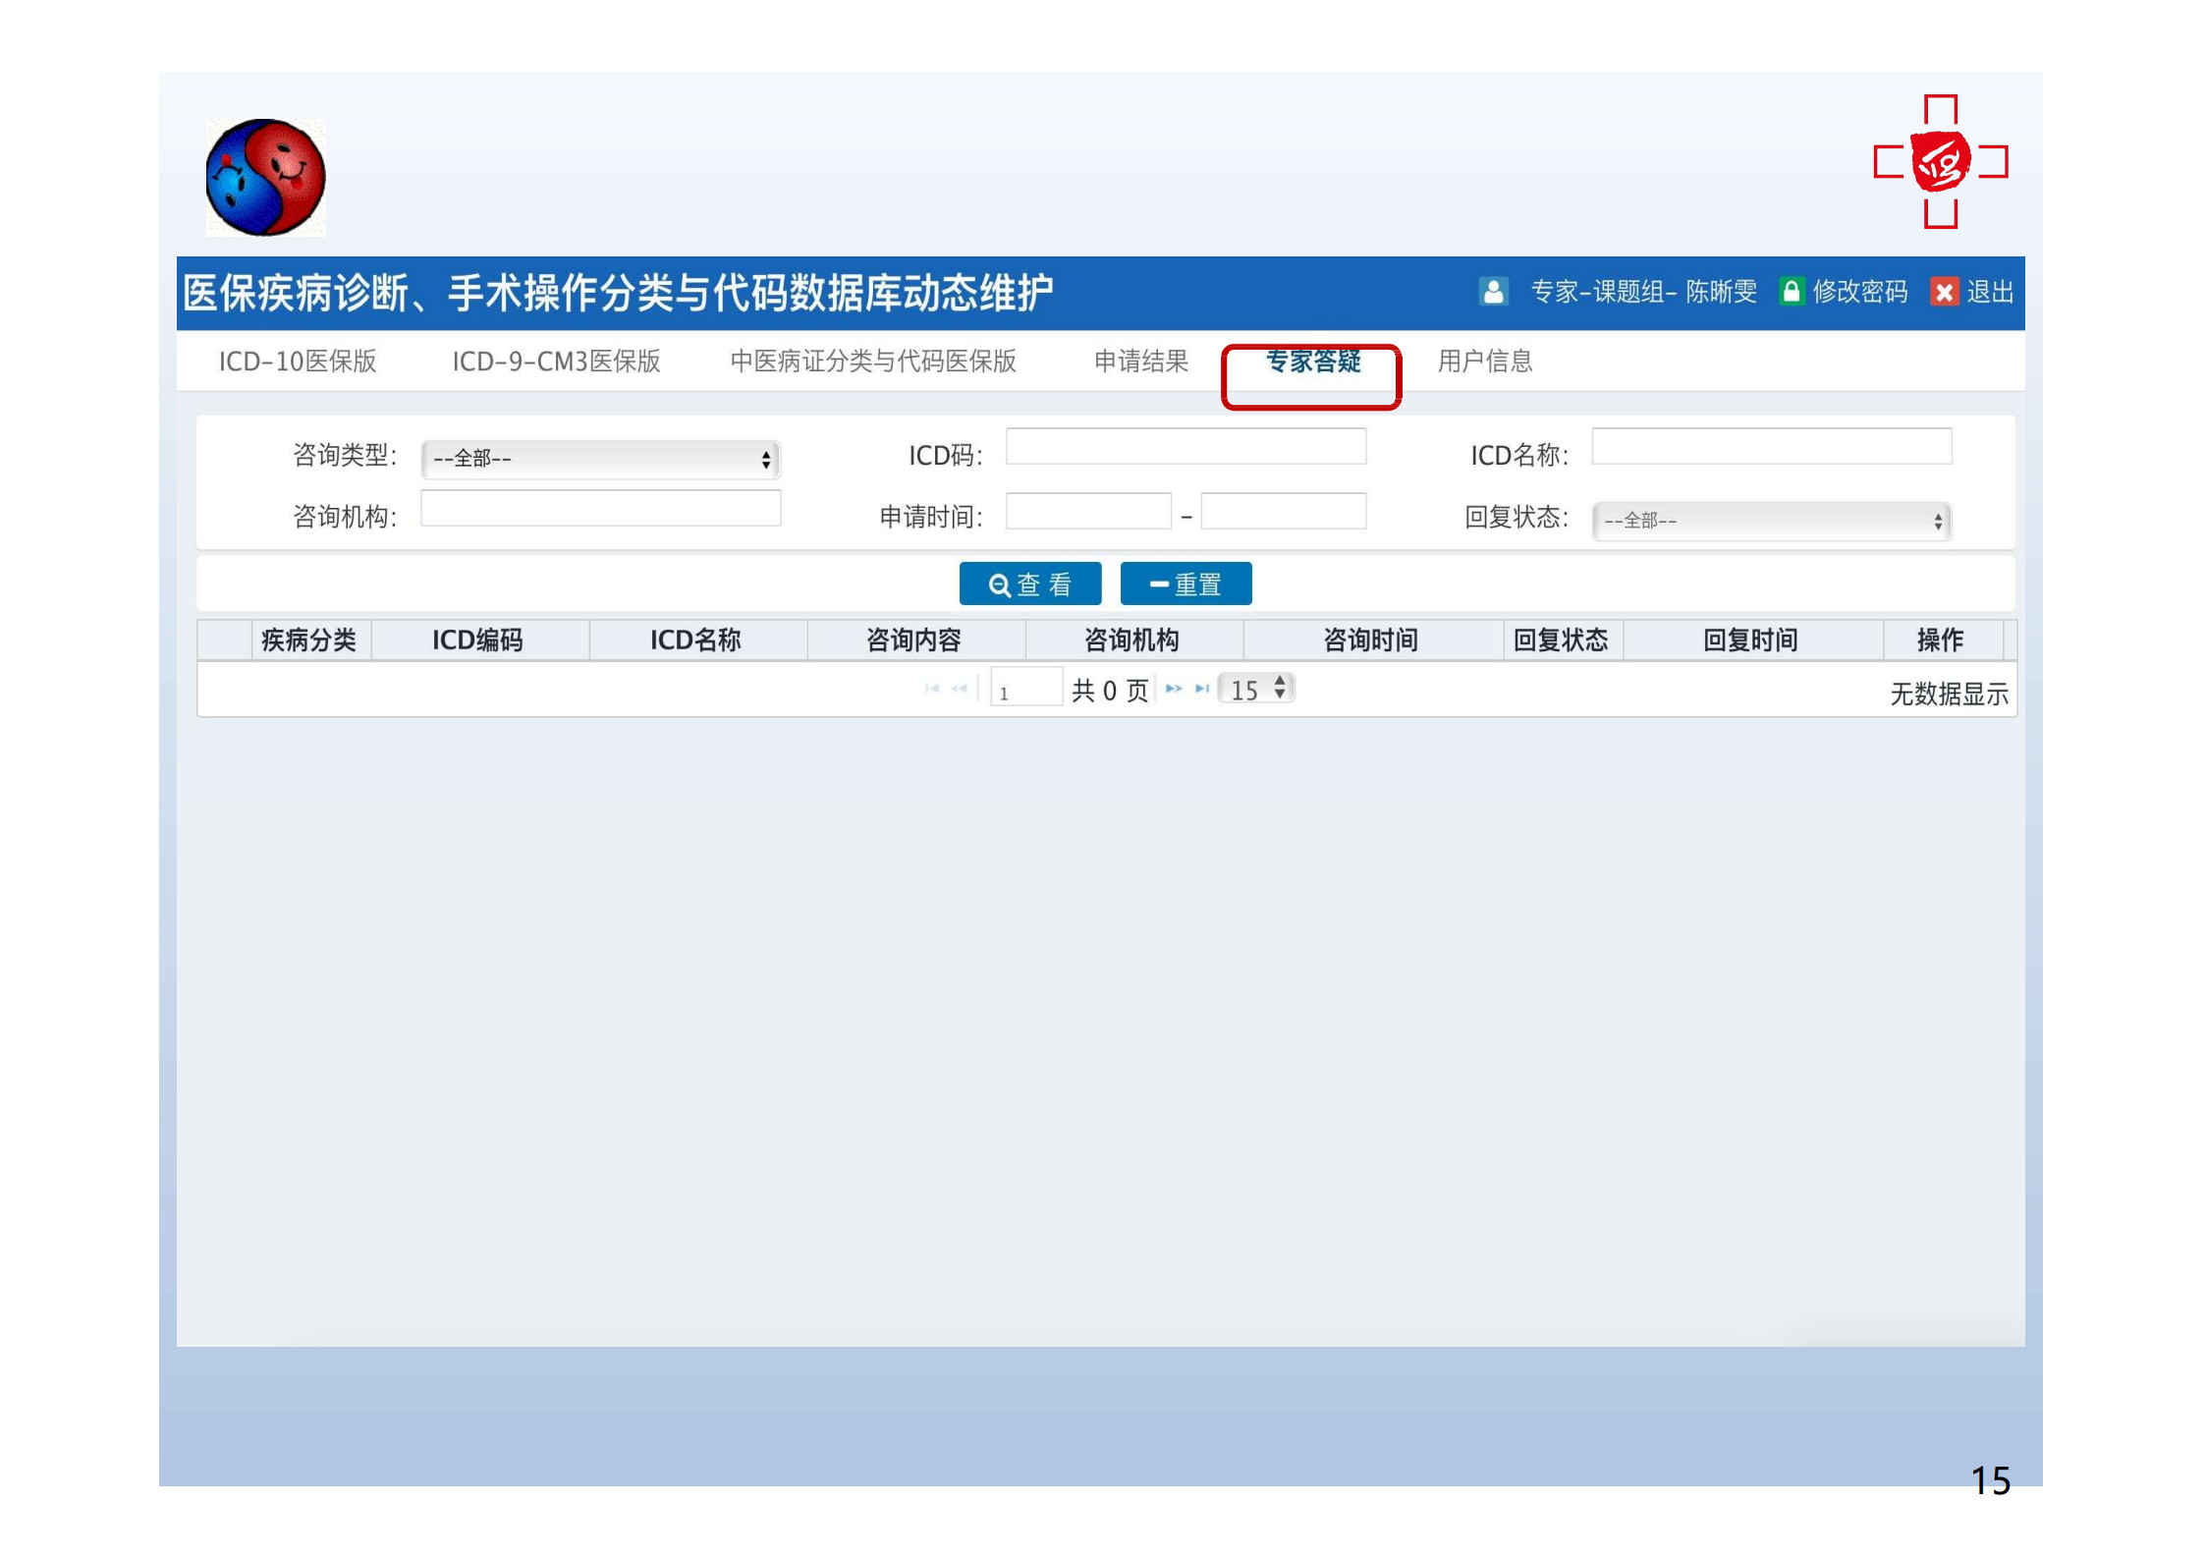Sort by 回复时间 column header
The image size is (2206, 1559).
coord(1751,640)
